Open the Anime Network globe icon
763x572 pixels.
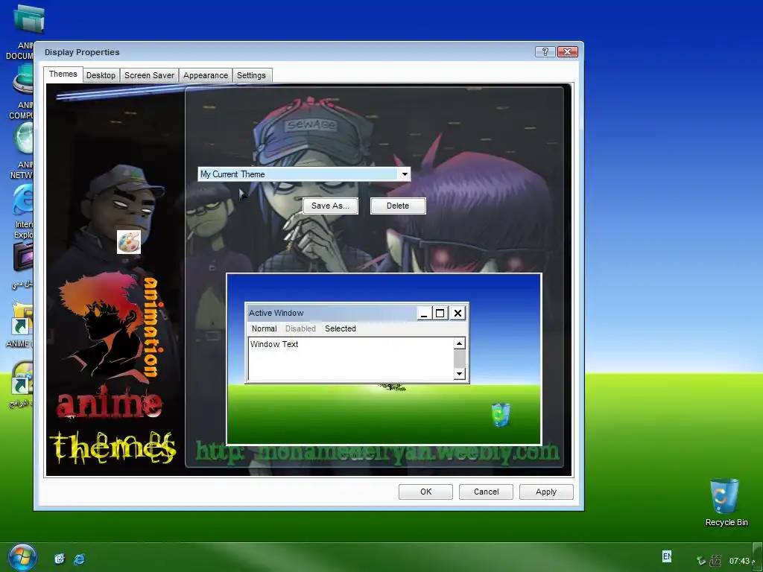click(23, 138)
